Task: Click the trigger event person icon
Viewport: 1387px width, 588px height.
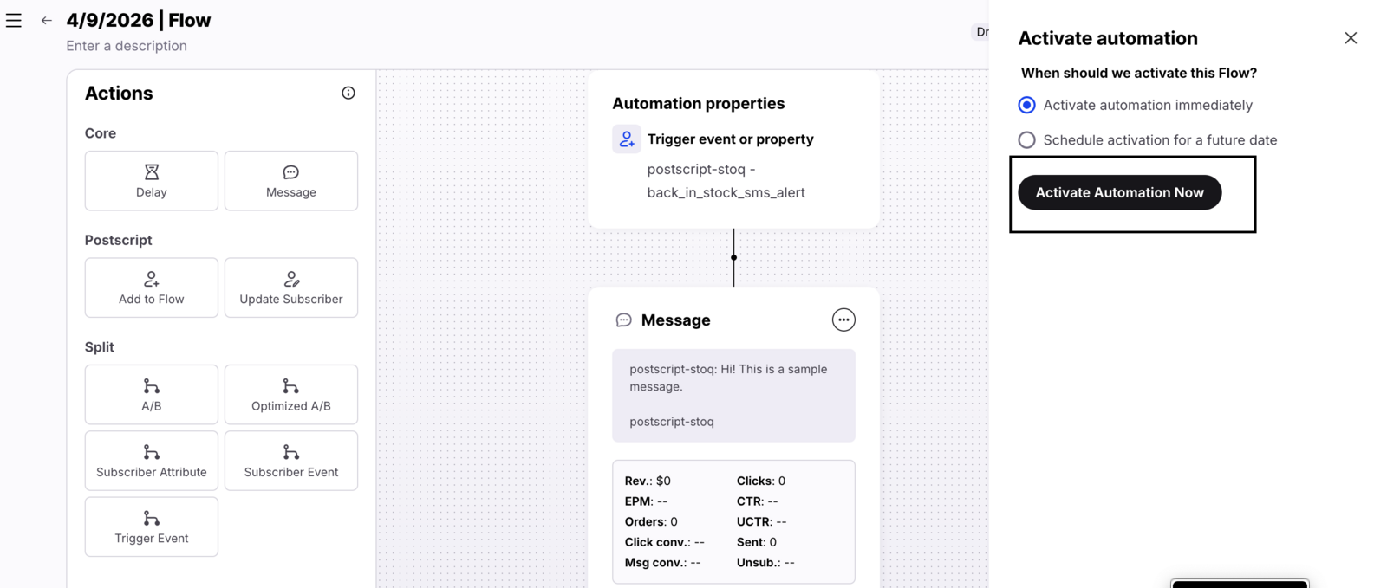Action: [627, 139]
